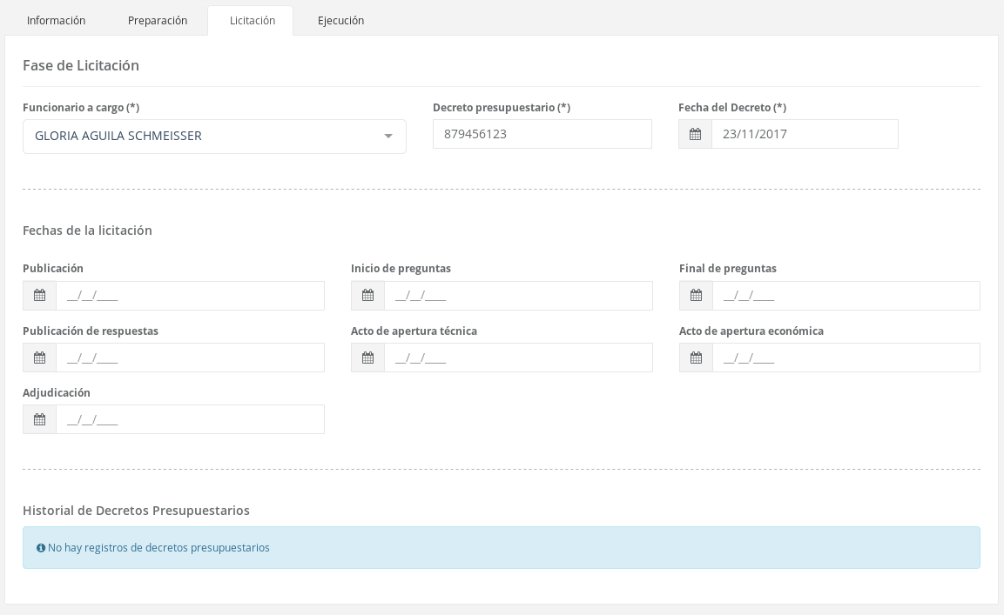Viewport: 1004px width, 615px height.
Task: Click the Acto de apertura económica date field
Action: click(x=846, y=358)
